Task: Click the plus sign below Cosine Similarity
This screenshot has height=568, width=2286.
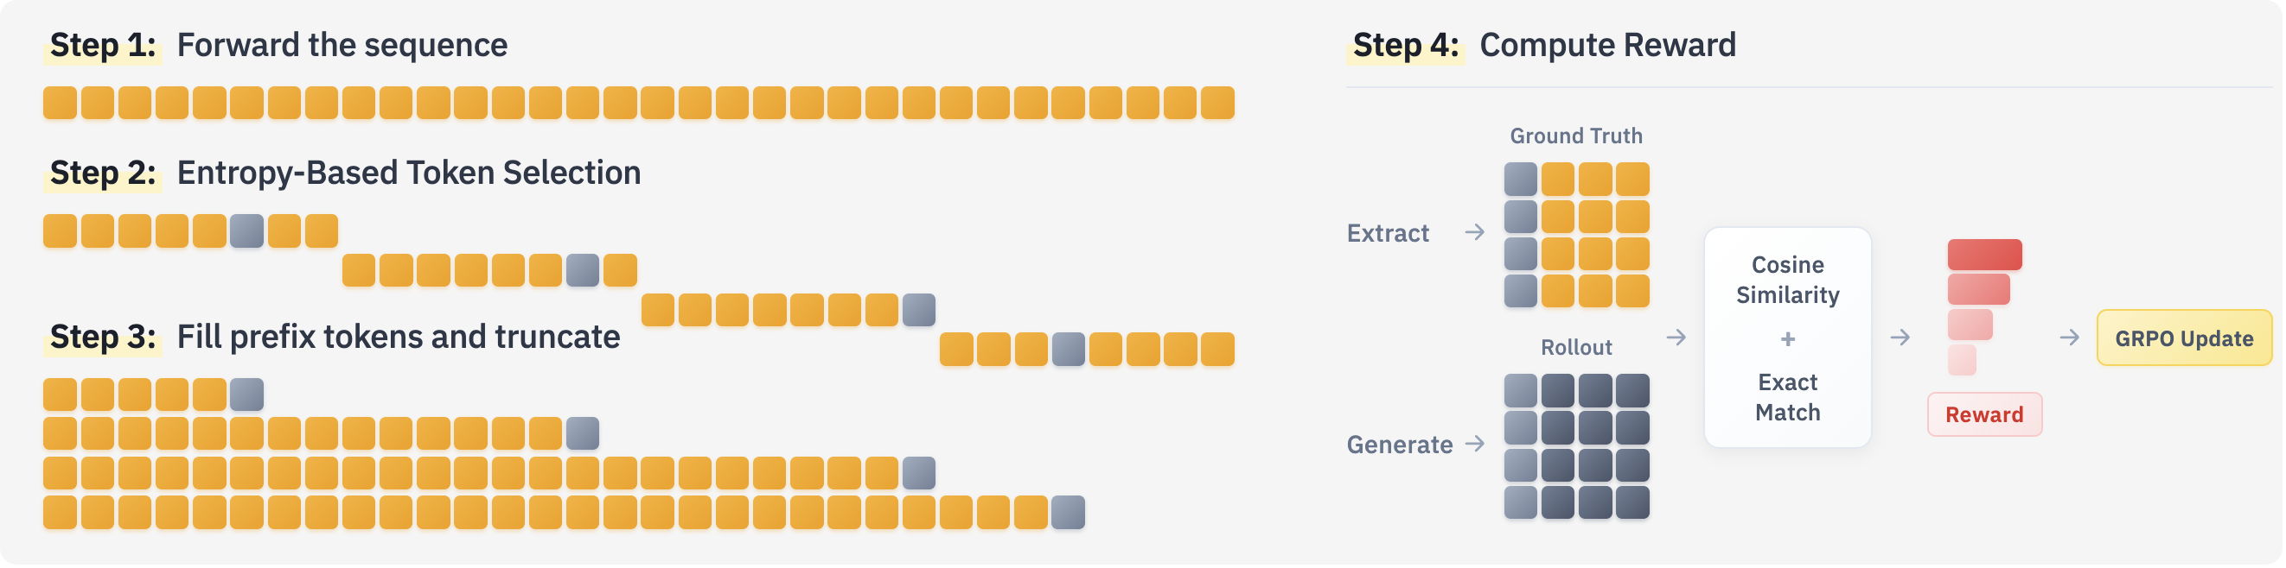Action: [x=1788, y=338]
